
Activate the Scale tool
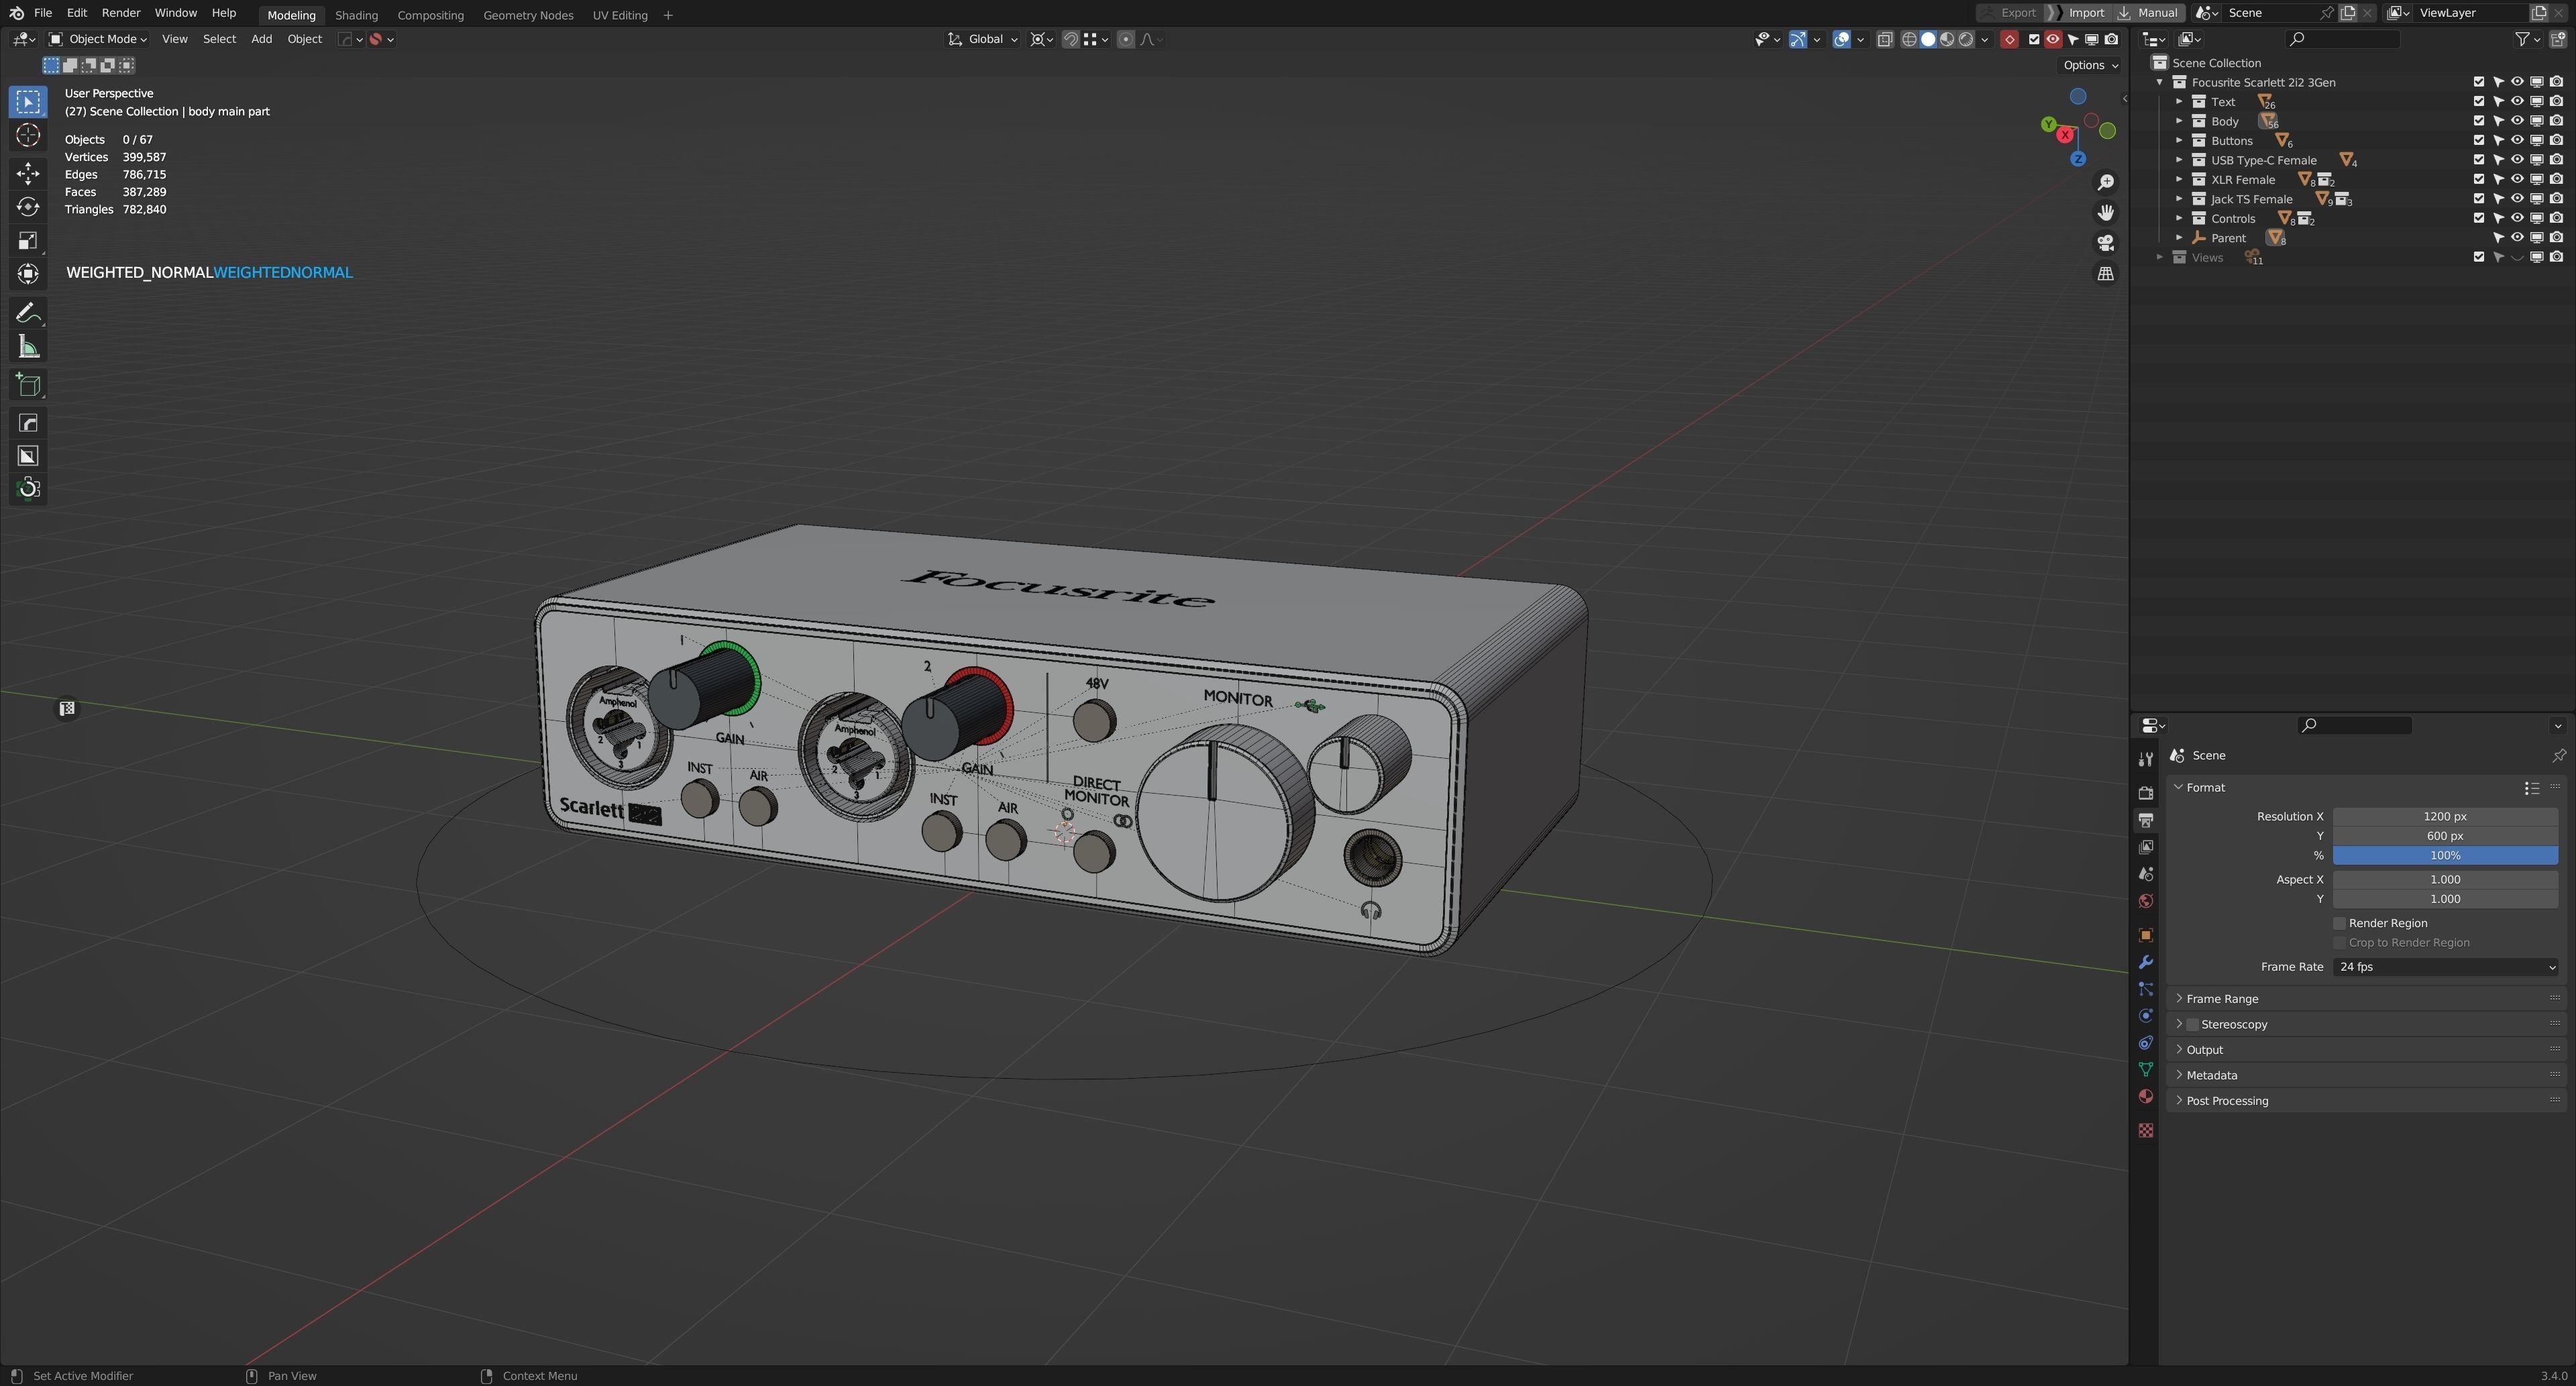coord(28,240)
